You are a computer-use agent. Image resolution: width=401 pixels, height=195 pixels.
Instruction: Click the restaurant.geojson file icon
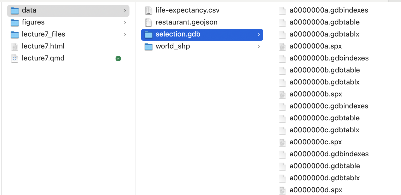(148, 23)
